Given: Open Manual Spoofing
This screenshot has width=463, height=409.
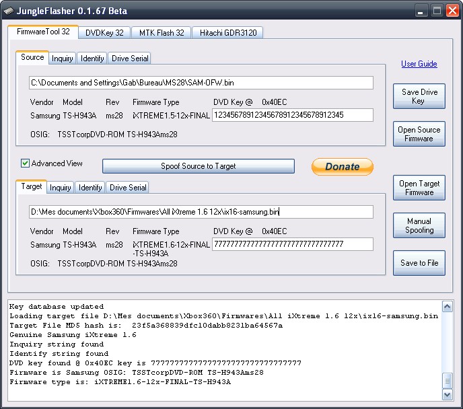Looking at the screenshot, I should [x=419, y=225].
